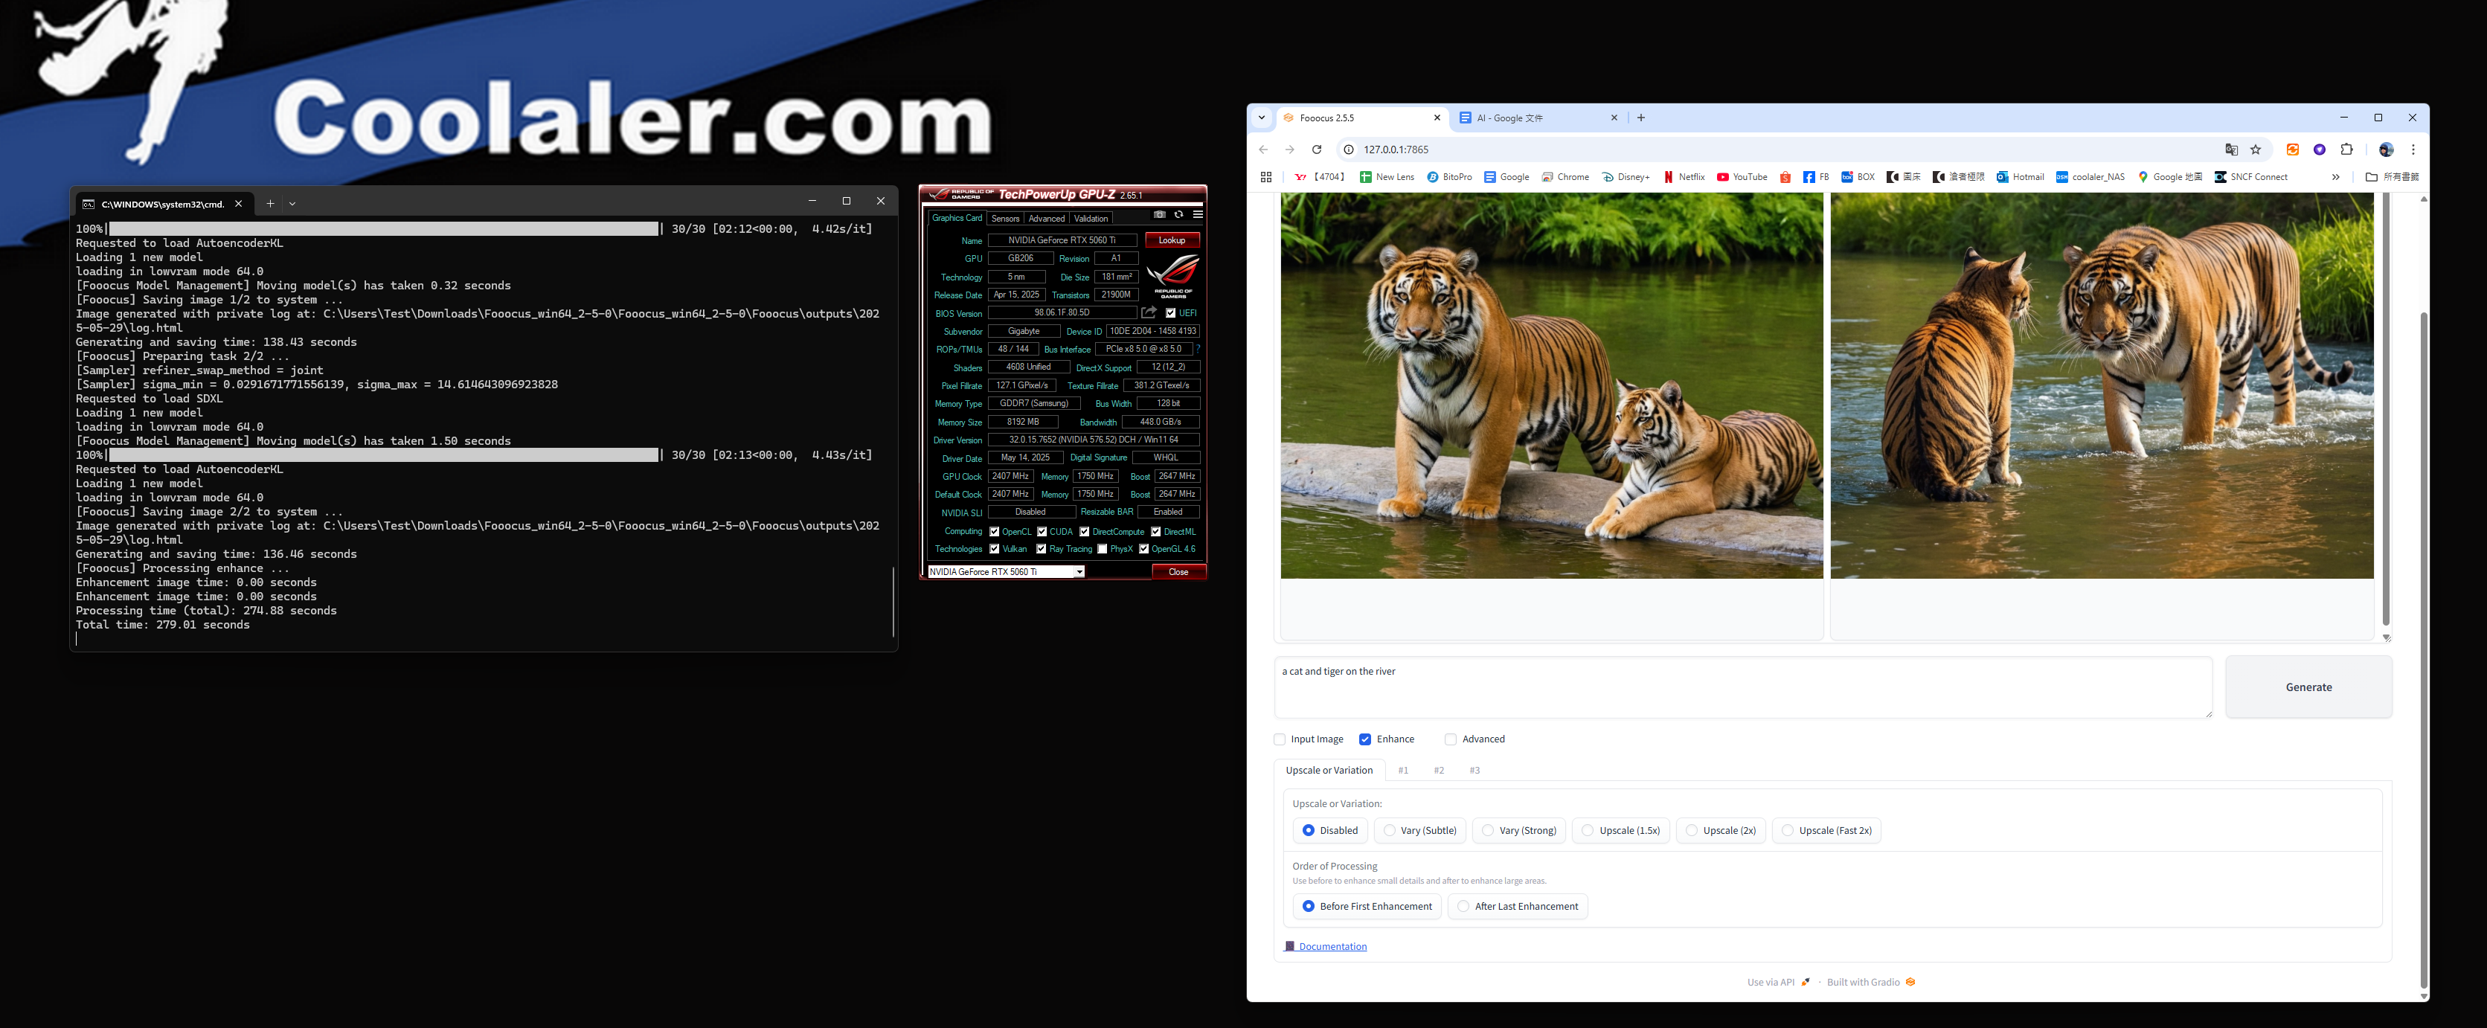2487x1028 pixels.
Task: Open the Chrome profile avatar
Action: click(2386, 150)
